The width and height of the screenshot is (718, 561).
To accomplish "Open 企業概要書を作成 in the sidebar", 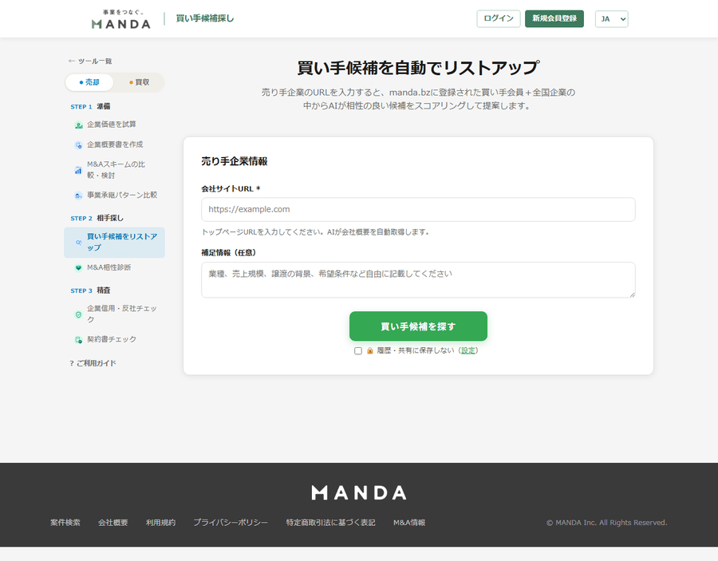I will tap(114, 144).
